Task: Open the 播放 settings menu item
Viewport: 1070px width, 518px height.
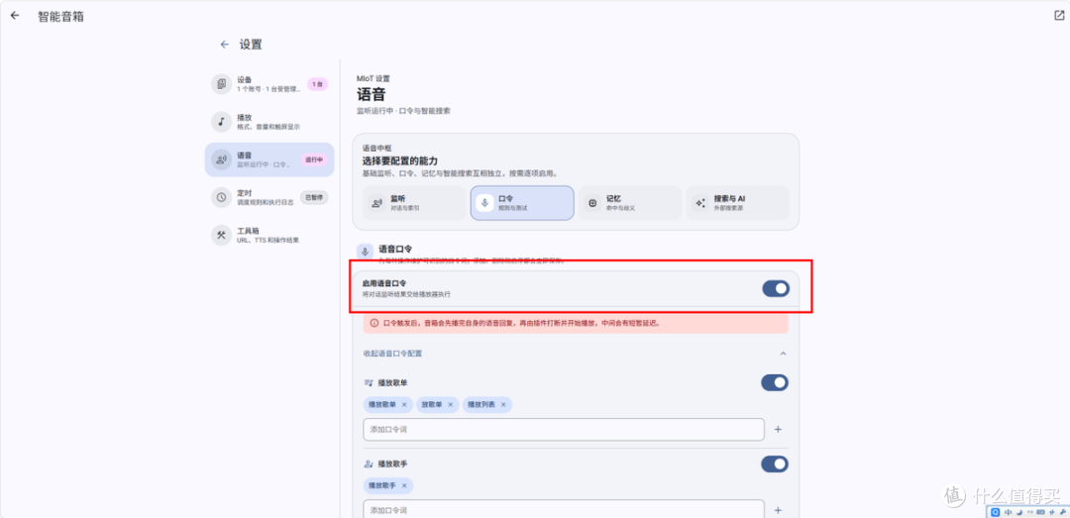Action: point(269,122)
